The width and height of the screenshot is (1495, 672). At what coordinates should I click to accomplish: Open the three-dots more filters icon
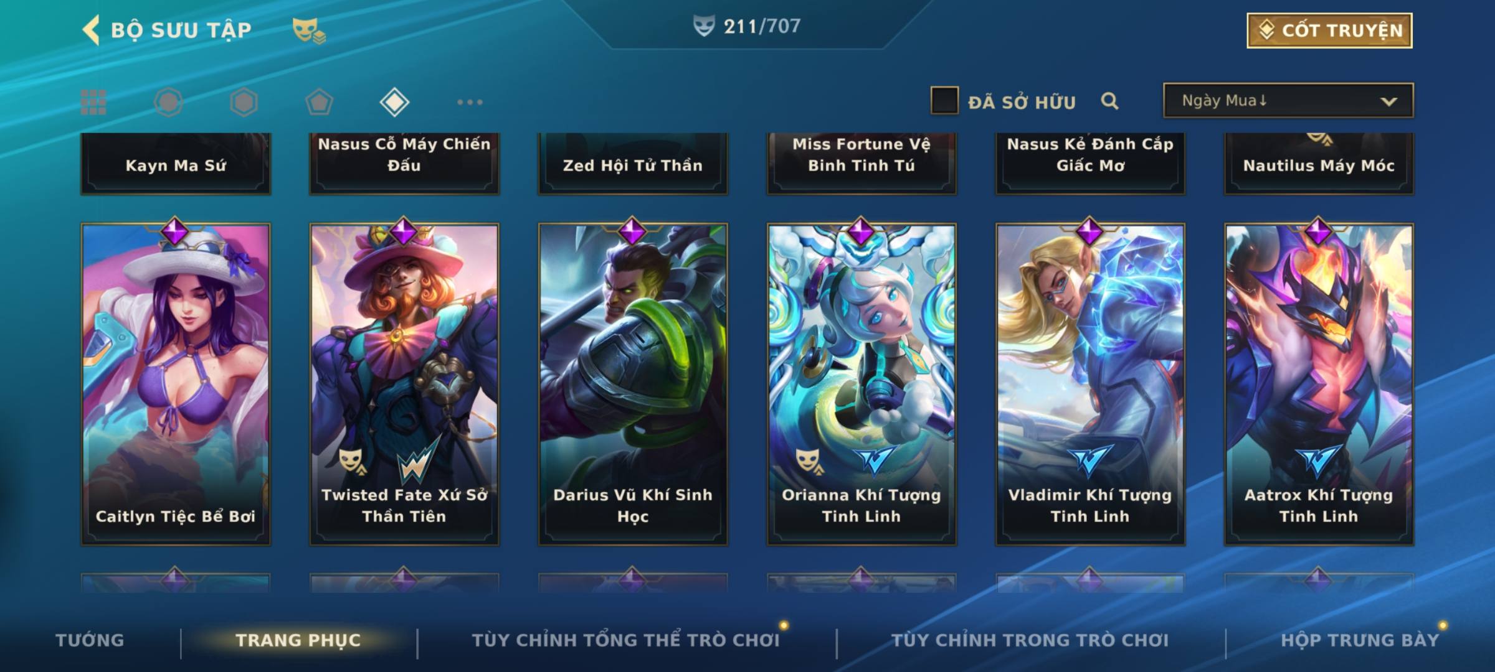click(470, 102)
